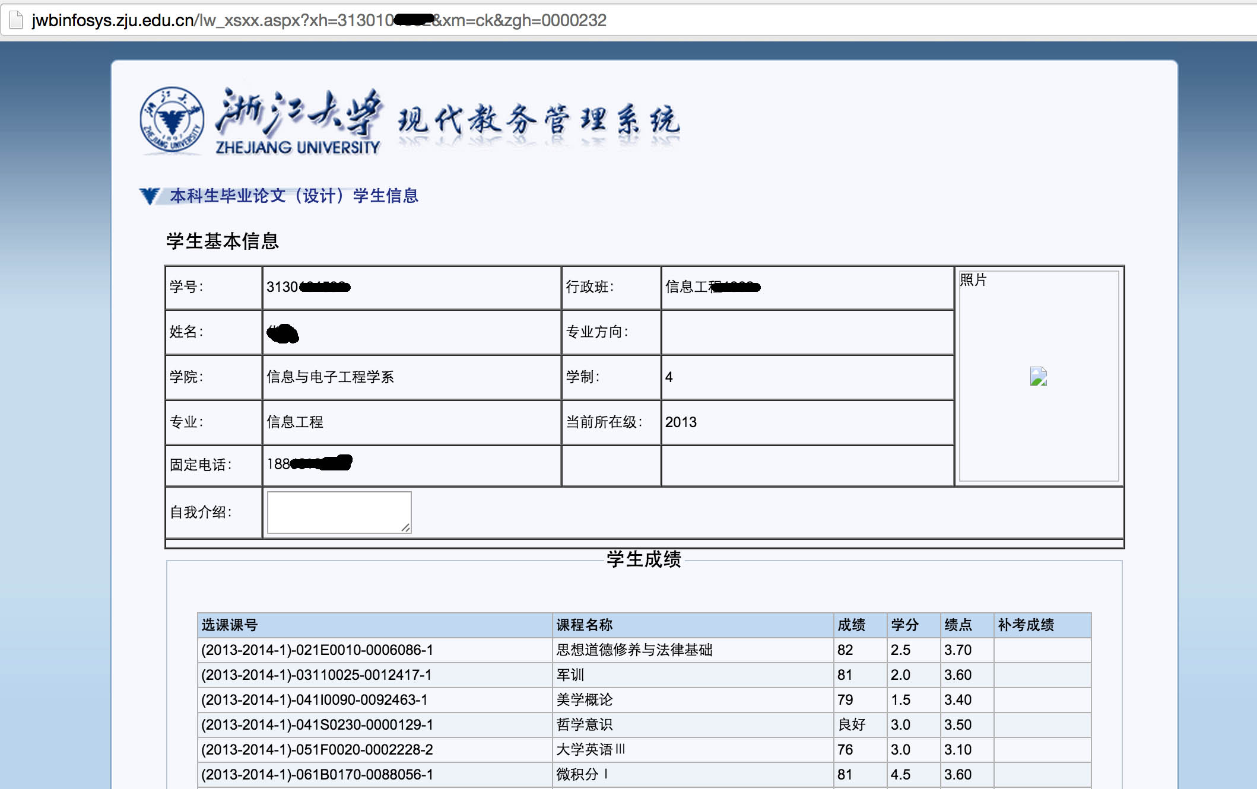The width and height of the screenshot is (1257, 789).
Task: Click the 专业 label cell
Action: (214, 422)
